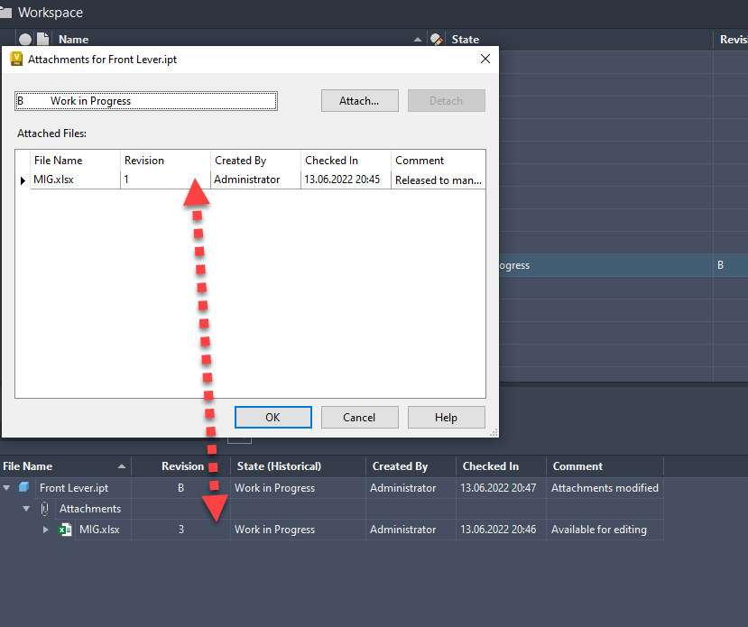The height and width of the screenshot is (627, 748).
Task: Collapse the Front Lever.ipt tree node
Action: pyautogui.click(x=5, y=487)
